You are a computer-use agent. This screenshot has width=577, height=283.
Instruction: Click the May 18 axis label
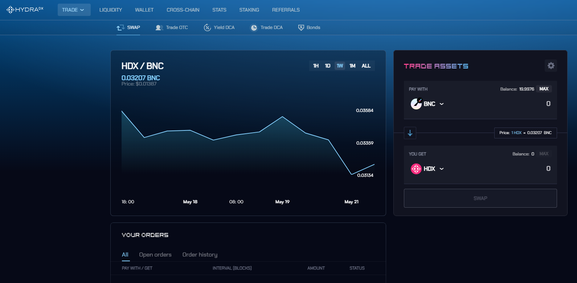coord(190,202)
